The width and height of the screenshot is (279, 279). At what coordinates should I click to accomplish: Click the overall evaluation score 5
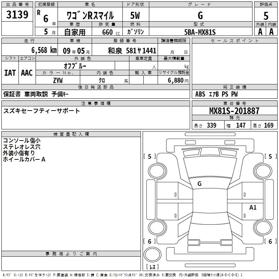click(x=266, y=15)
